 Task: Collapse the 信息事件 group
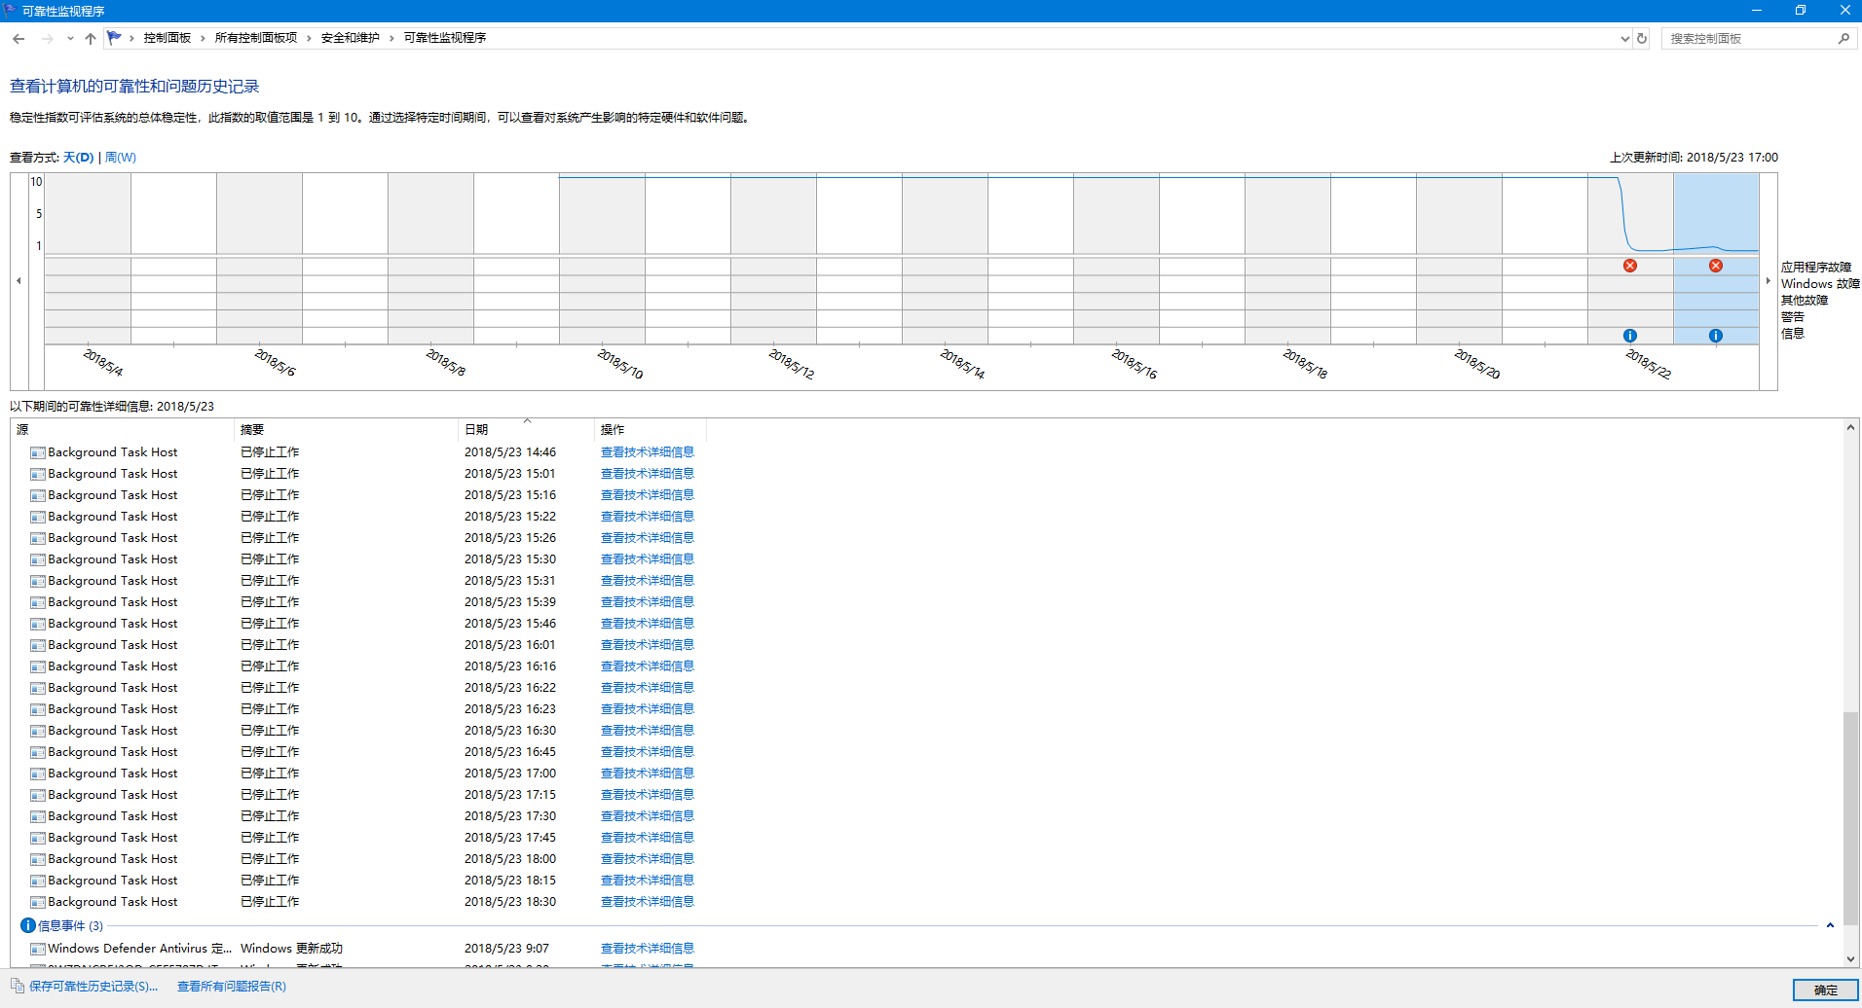click(x=1830, y=925)
